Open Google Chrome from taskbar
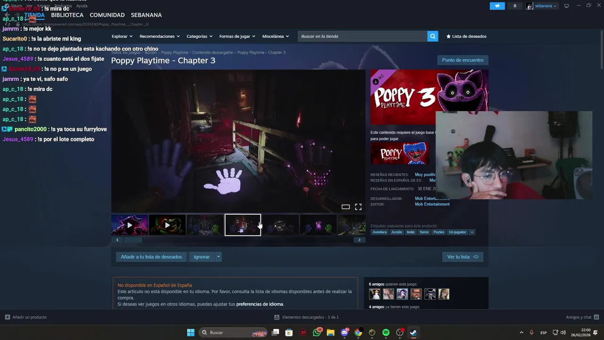Viewport: 604px width, 340px height. [358, 332]
